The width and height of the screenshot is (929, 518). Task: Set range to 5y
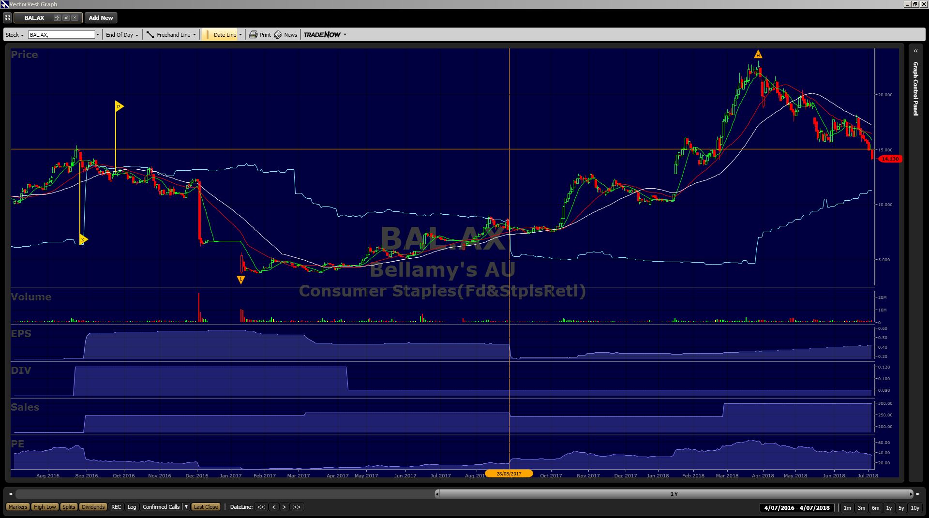(x=901, y=508)
